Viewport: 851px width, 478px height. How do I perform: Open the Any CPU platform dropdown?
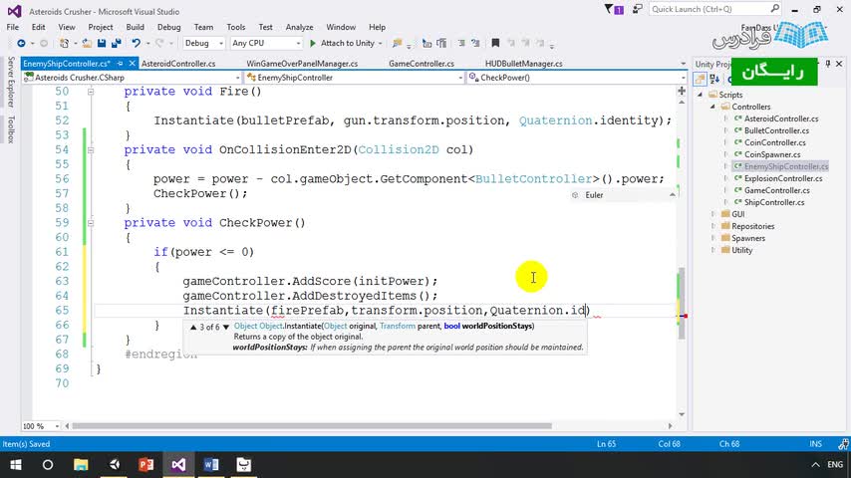pos(266,43)
